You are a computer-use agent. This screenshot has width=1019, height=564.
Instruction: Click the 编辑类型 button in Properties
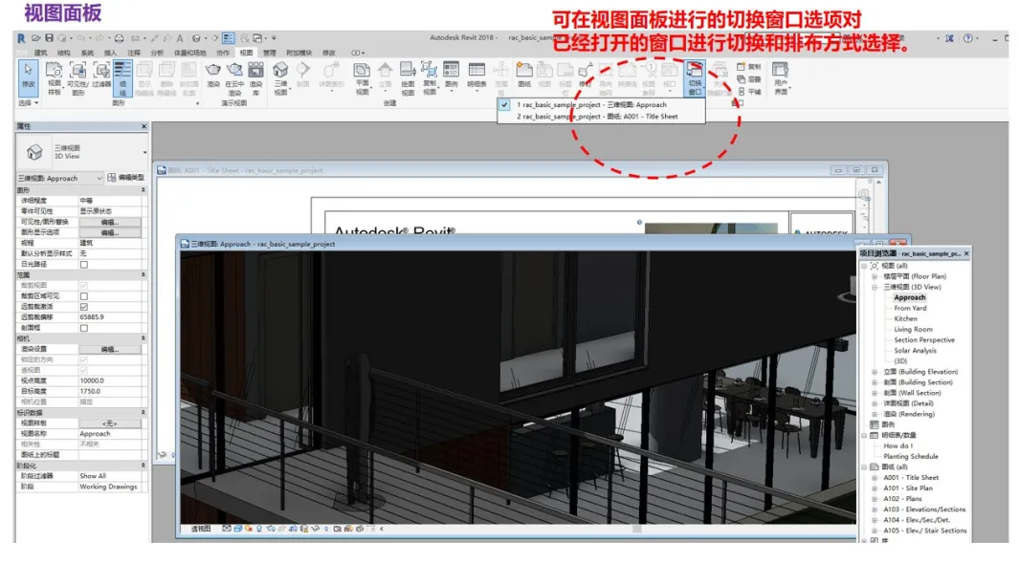[x=129, y=178]
